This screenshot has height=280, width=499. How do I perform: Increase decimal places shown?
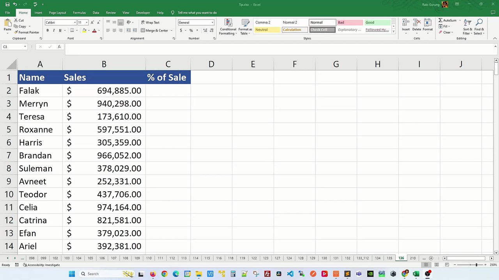click(x=204, y=30)
